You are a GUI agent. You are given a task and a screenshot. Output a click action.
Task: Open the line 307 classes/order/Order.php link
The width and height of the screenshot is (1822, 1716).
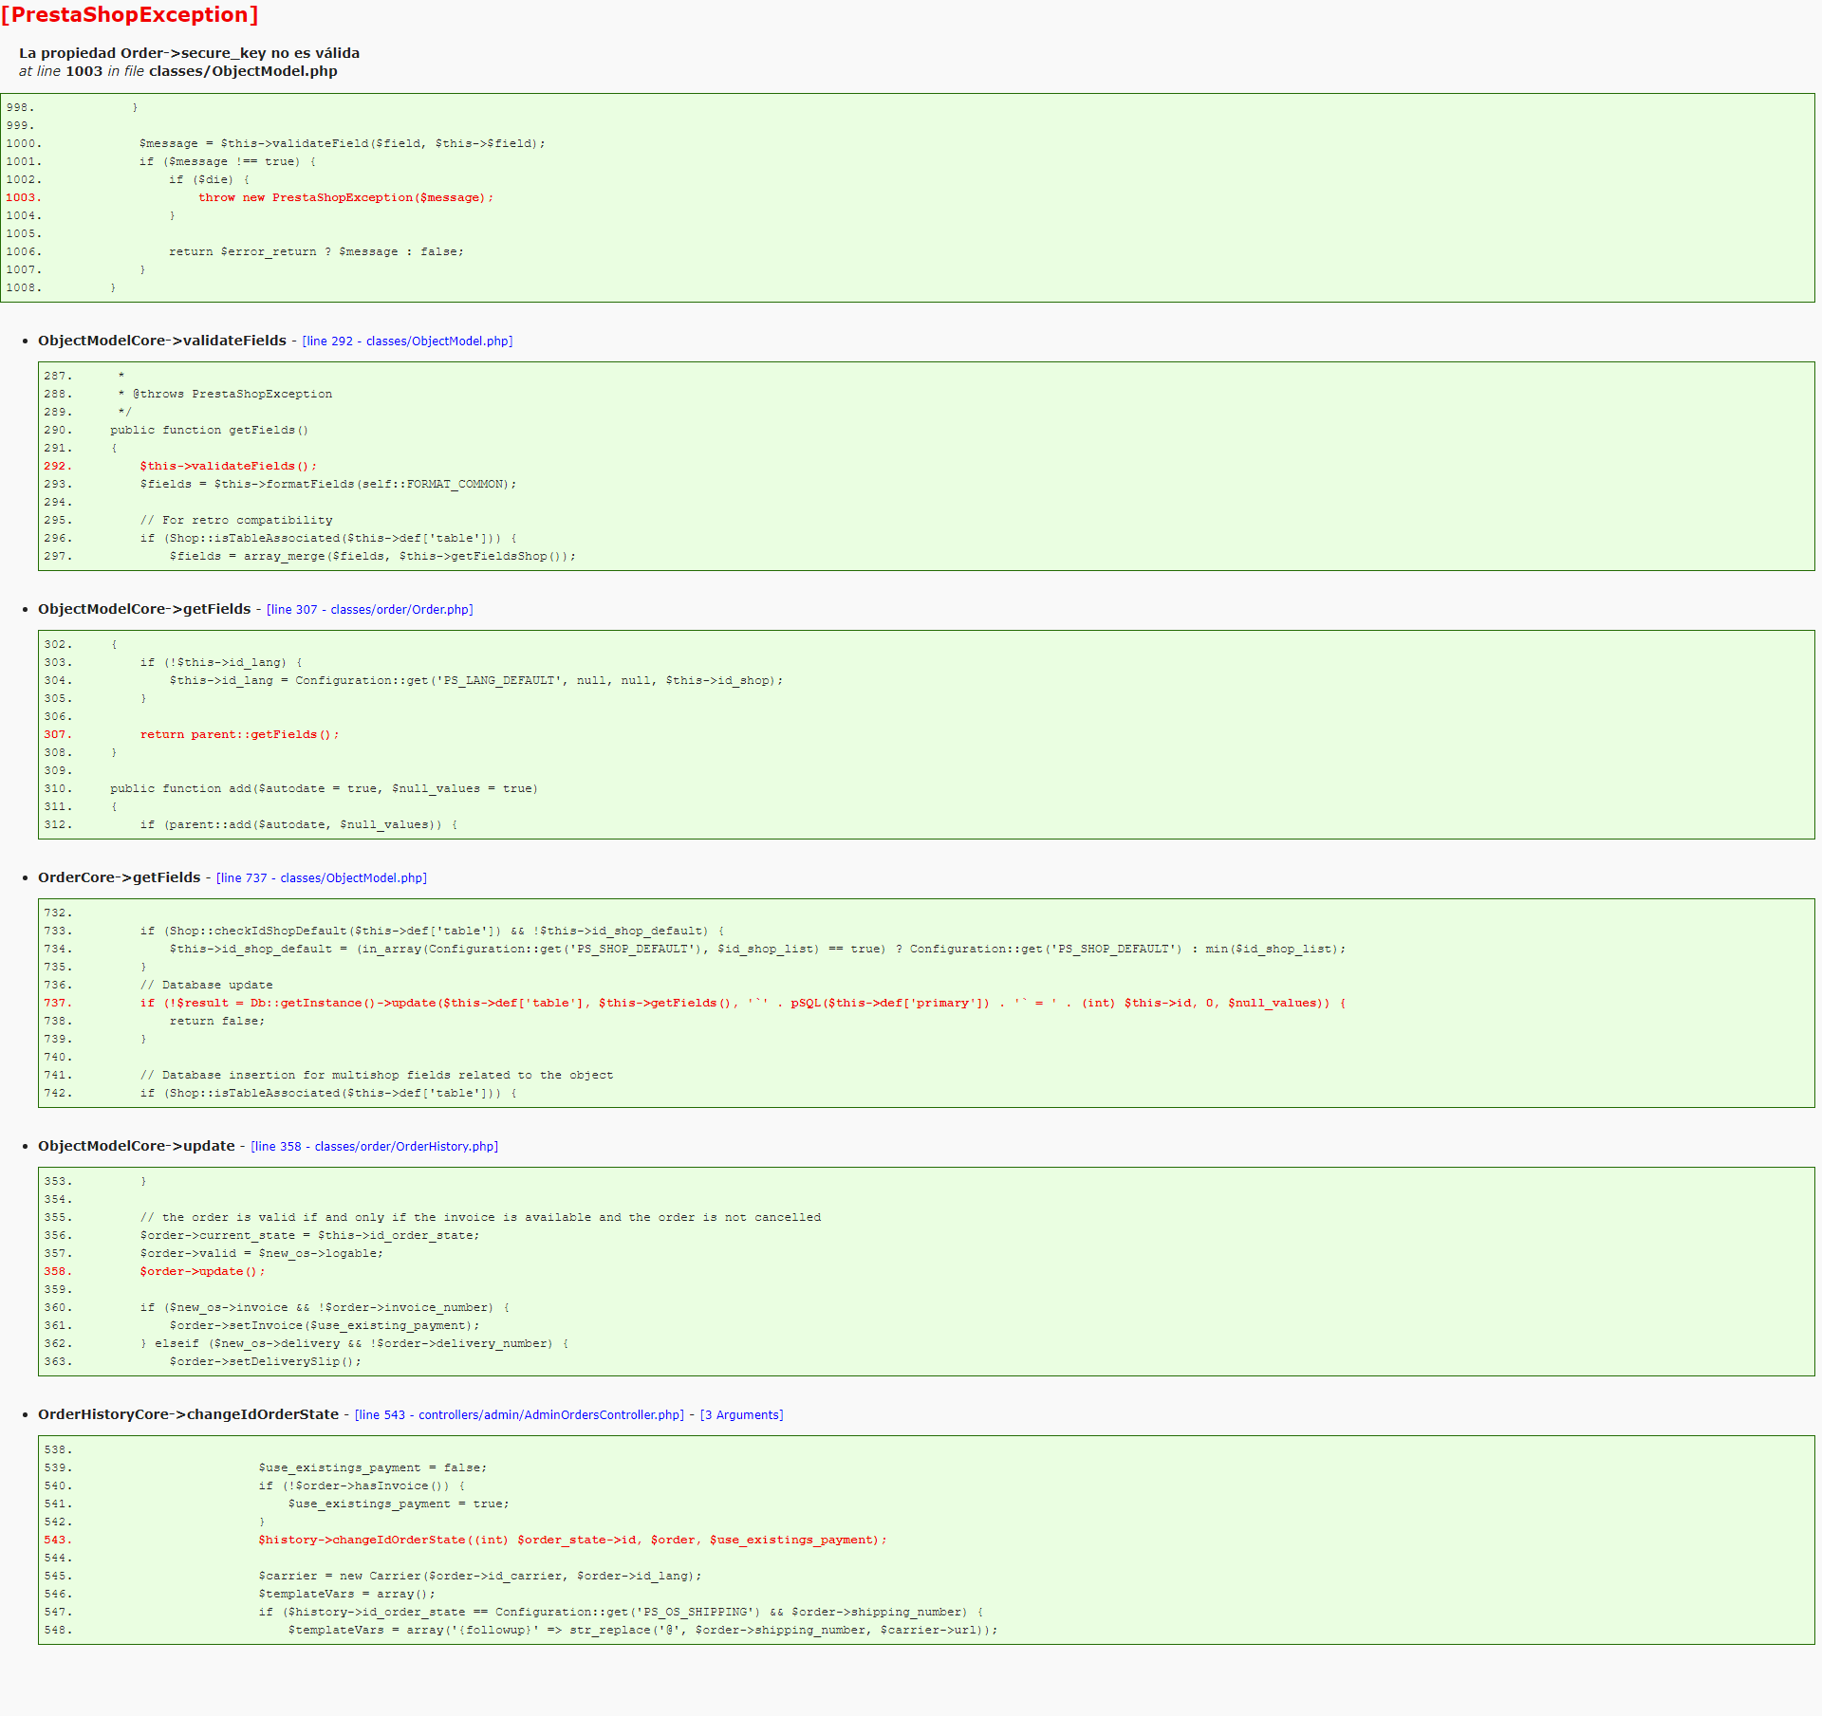click(x=369, y=610)
